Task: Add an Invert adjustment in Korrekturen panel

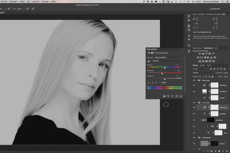Action: pos(200,61)
